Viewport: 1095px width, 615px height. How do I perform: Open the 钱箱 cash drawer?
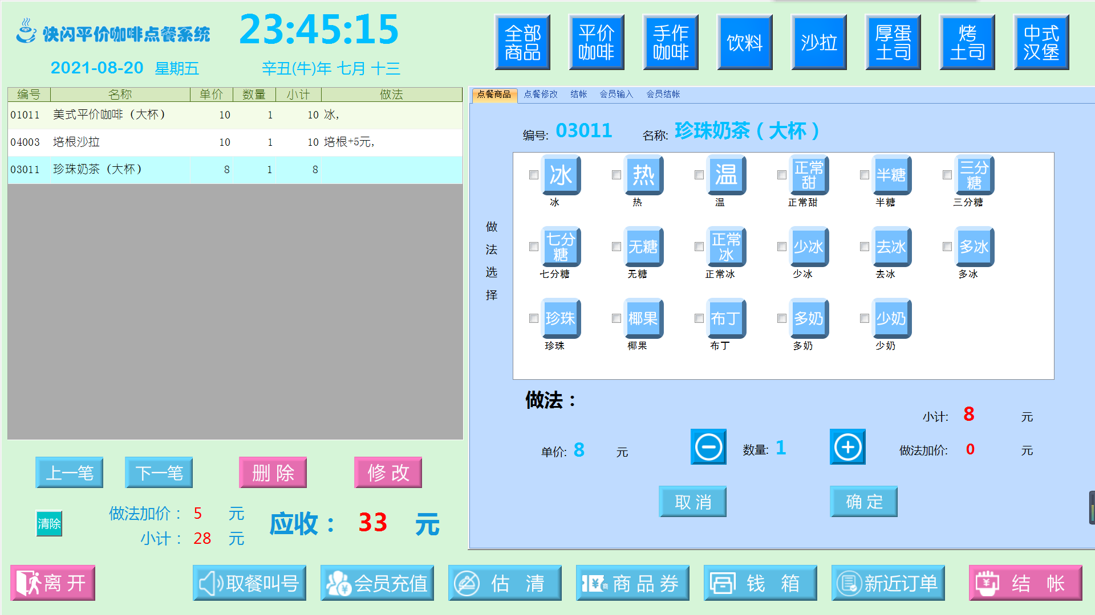pos(760,583)
